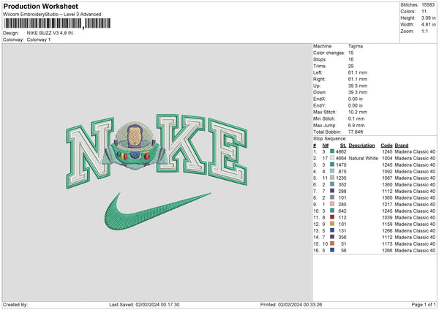The image size is (439, 310).
Task: Click the "Production Worksheet" title
Action: [40, 6]
